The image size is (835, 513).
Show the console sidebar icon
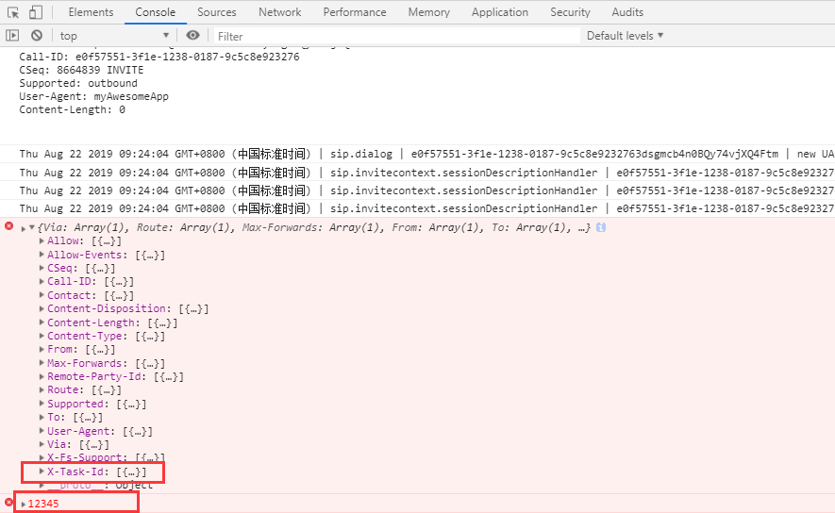pos(12,36)
